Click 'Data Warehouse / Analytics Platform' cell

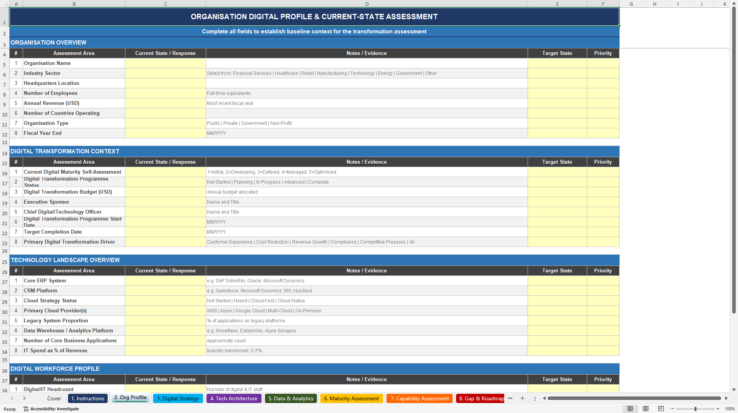click(x=74, y=331)
